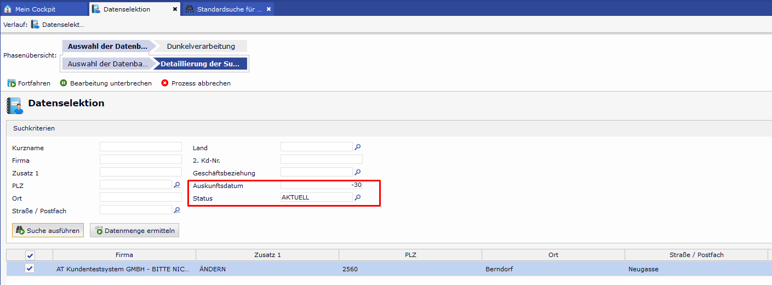Close the Datenselektion tab
Viewport: 772px width, 285px height.
coord(175,9)
